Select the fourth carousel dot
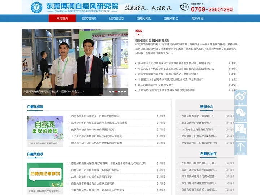This screenshot has height=195, width=260. 119,92
